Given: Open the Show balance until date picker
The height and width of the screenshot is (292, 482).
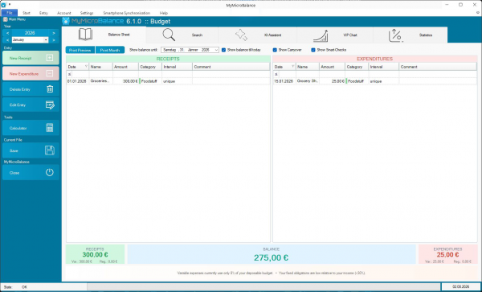Looking at the screenshot, I should [x=216, y=50].
